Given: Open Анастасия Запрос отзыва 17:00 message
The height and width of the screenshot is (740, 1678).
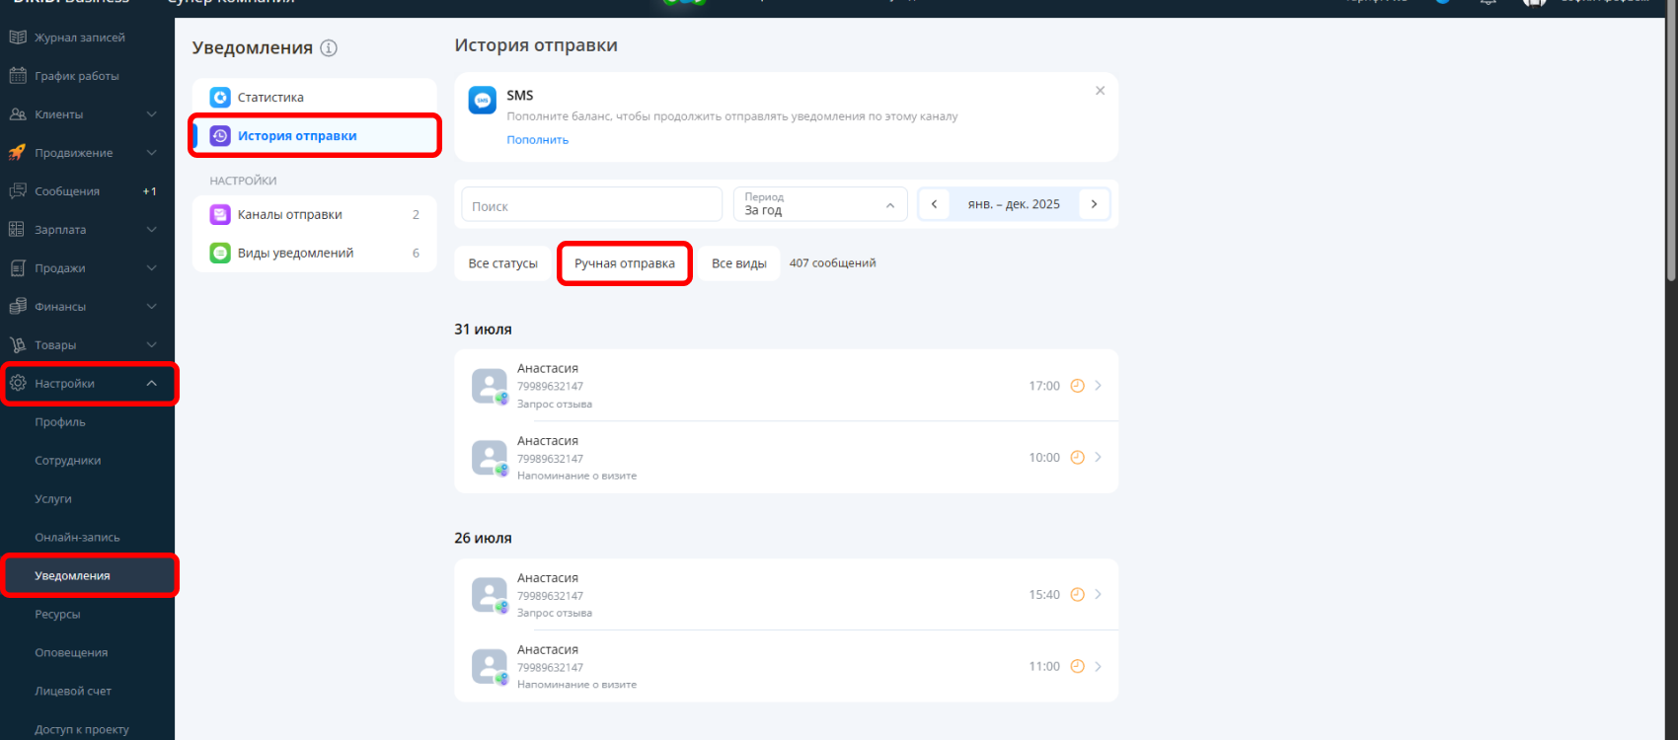Looking at the screenshot, I should tap(787, 386).
